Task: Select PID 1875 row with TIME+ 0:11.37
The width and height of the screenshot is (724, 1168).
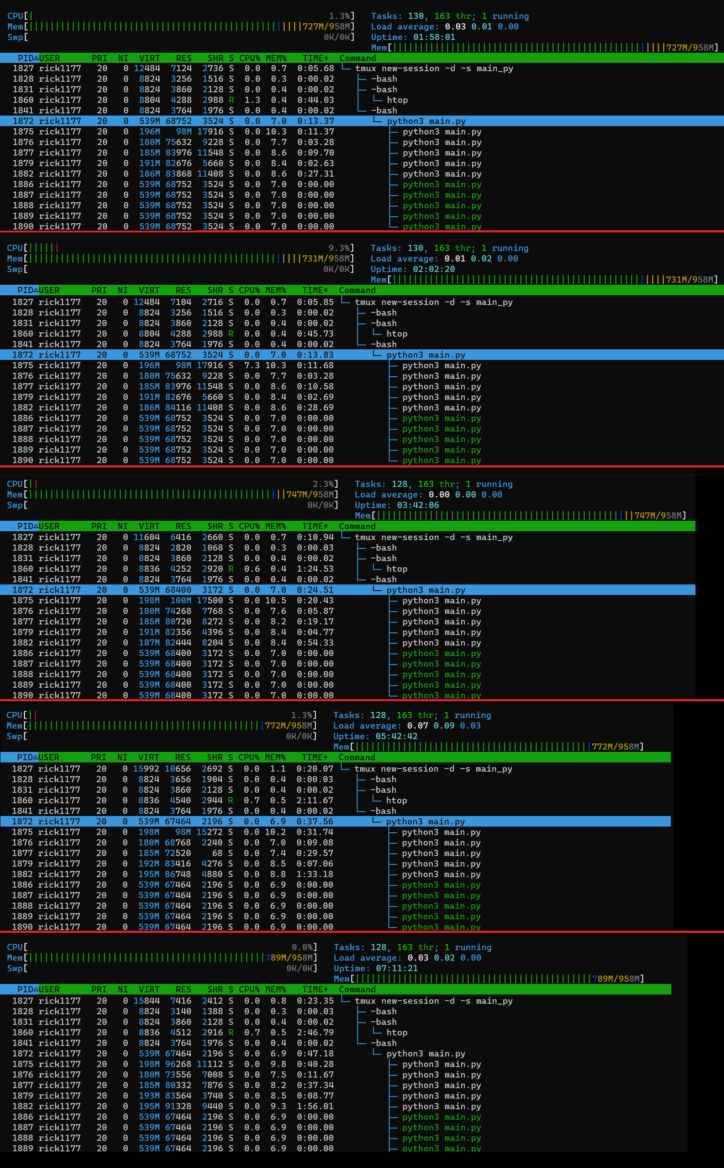Action: 362,132
